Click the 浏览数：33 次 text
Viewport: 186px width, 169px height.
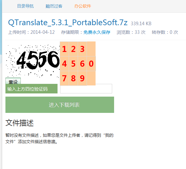click(x=131, y=32)
